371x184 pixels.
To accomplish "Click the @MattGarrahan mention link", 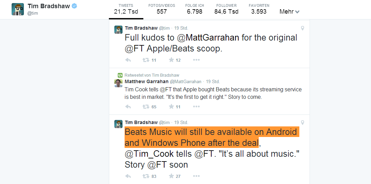I will [x=208, y=37].
